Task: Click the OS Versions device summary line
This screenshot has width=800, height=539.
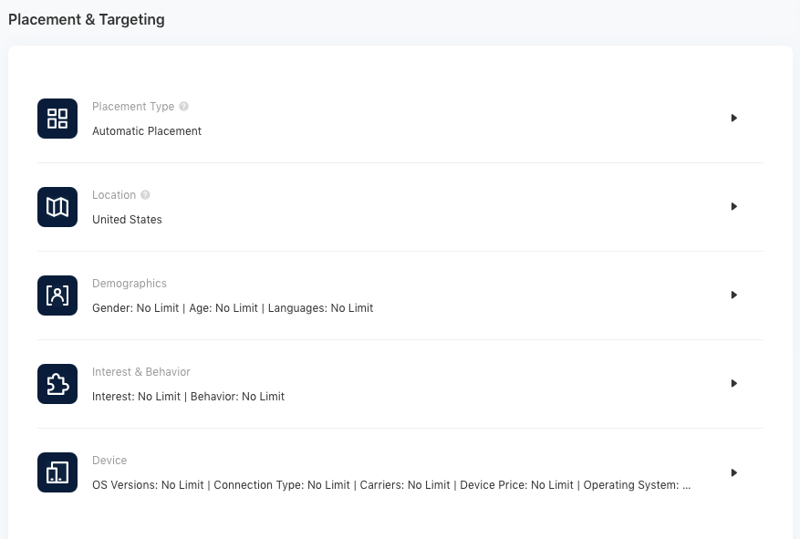Action: click(x=391, y=485)
